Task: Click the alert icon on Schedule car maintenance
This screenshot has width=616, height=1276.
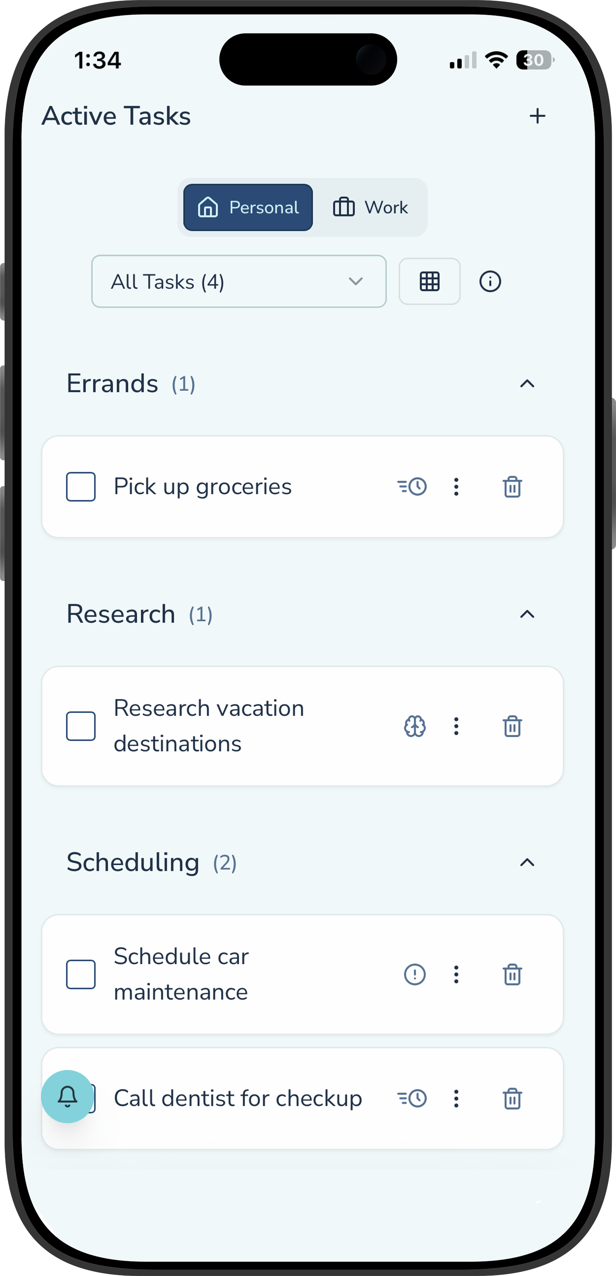Action: [414, 974]
